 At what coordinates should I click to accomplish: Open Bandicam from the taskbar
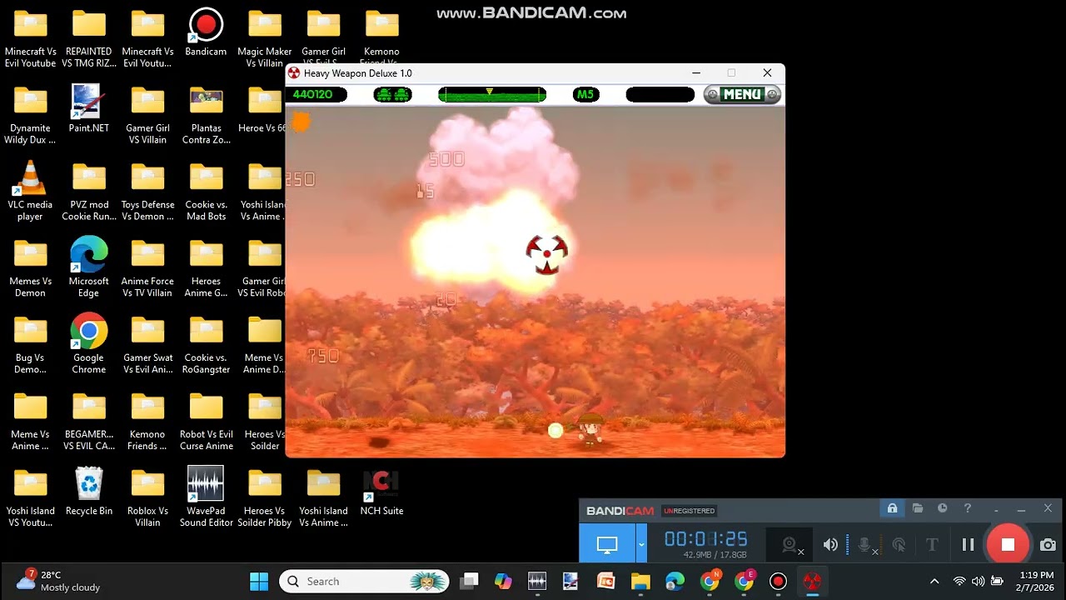pos(778,581)
